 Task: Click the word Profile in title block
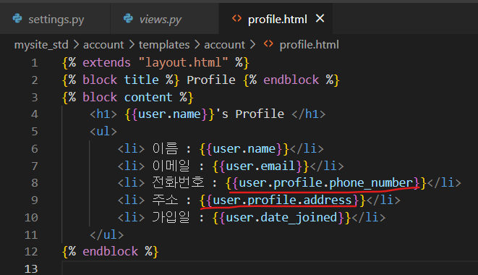pyautogui.click(x=211, y=80)
